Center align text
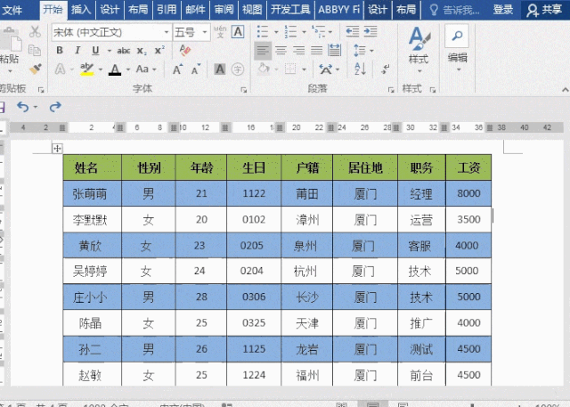This screenshot has width=570, height=407. click(281, 50)
